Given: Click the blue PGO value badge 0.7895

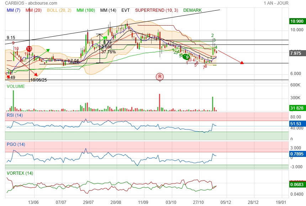Looking at the screenshot, I should point(297,154).
